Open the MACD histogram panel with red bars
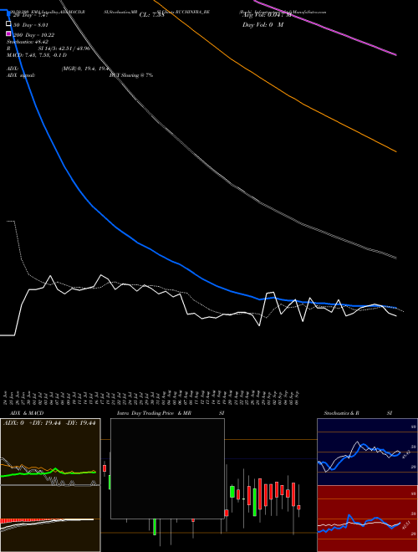The image size is (418, 552). tap(50, 519)
